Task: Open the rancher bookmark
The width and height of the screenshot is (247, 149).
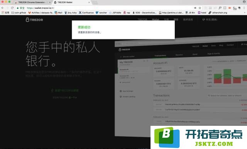Action: (101, 13)
